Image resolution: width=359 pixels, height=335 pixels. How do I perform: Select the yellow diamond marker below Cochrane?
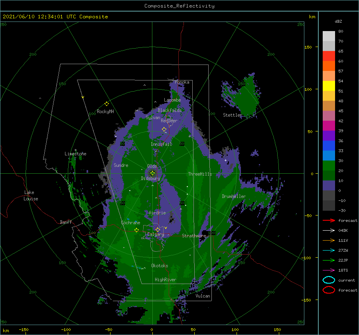tap(136, 230)
